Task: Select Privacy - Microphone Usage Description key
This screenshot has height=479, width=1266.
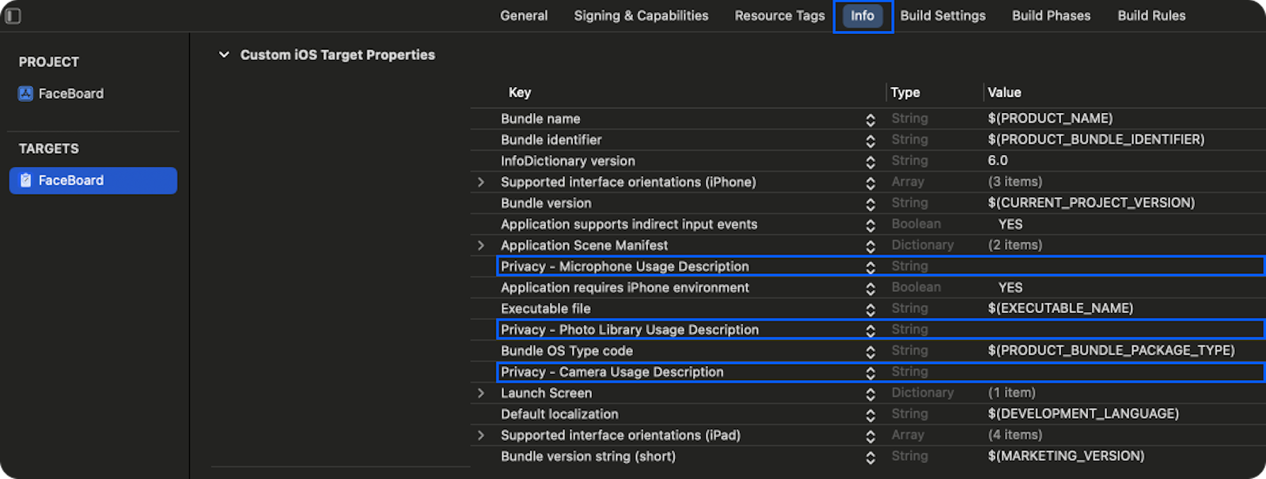Action: (x=624, y=266)
